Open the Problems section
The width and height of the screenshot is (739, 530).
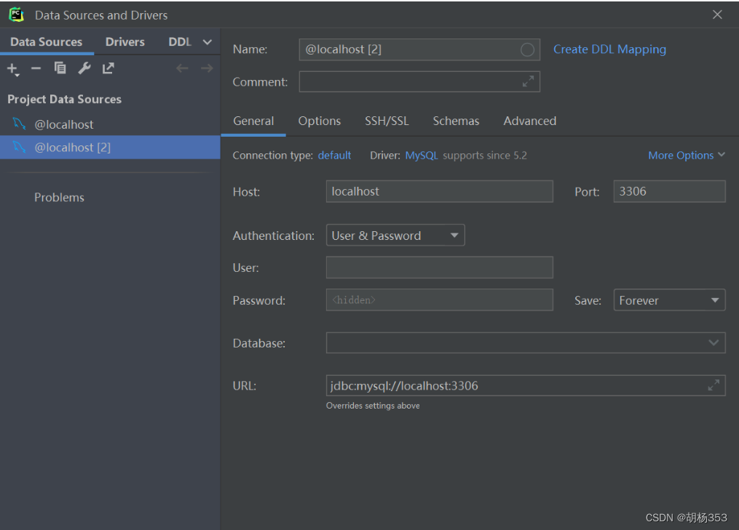(x=59, y=197)
